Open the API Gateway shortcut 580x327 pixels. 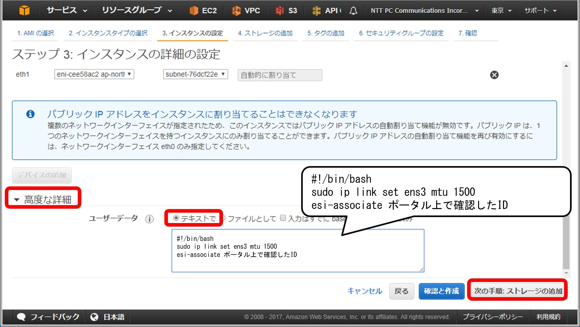326,11
